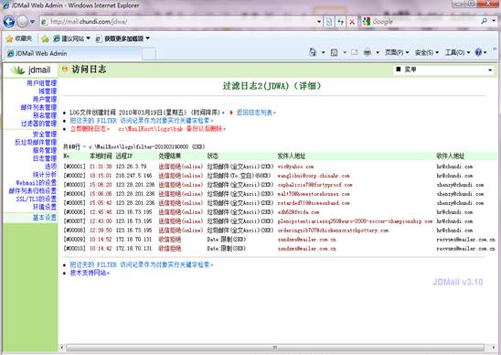Image resolution: width=501 pixels, height=355 pixels.
Task: Click the Refresh arrows icon
Action: [341, 22]
